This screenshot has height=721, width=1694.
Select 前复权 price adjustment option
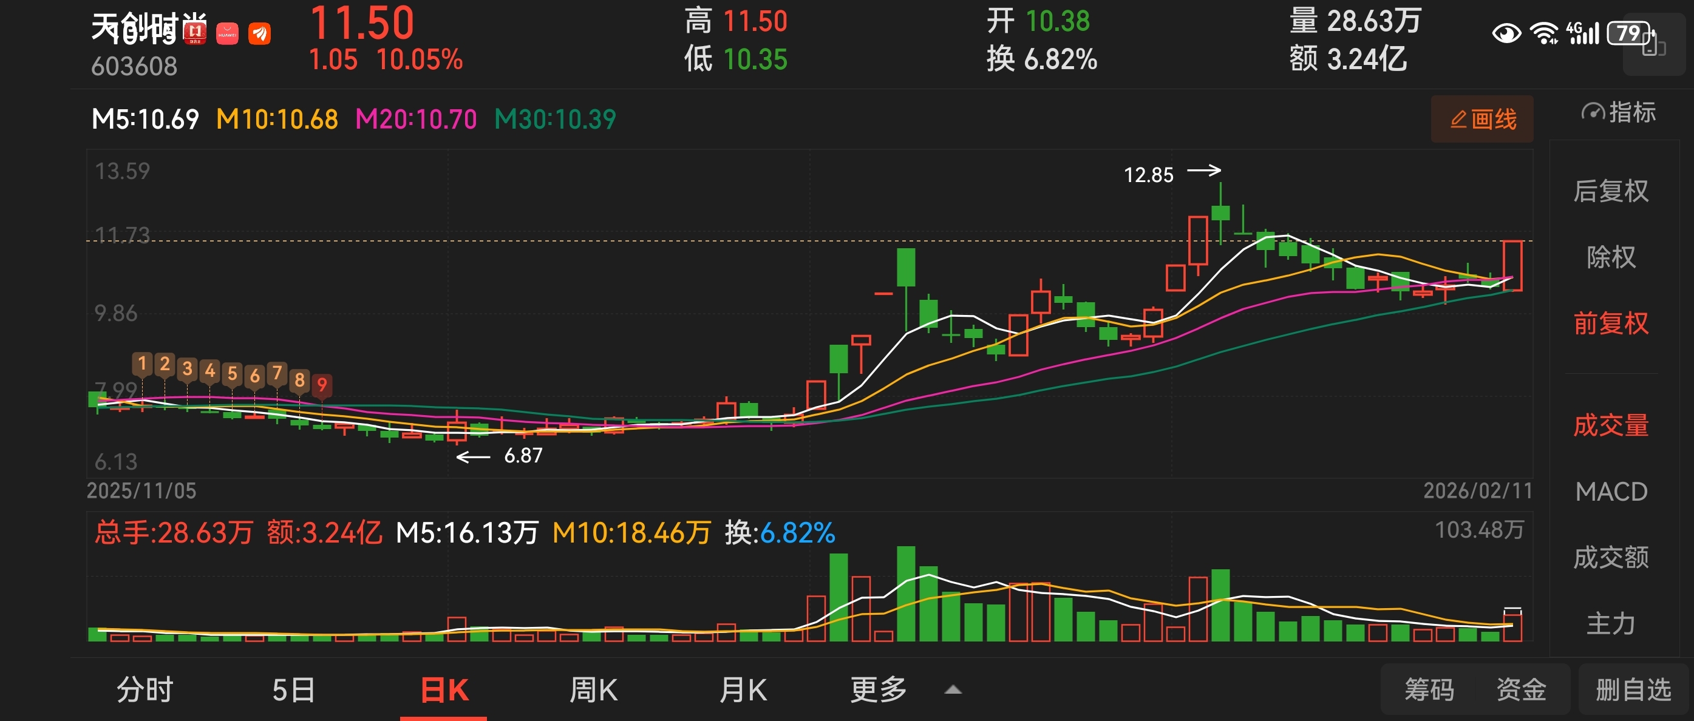pos(1610,323)
